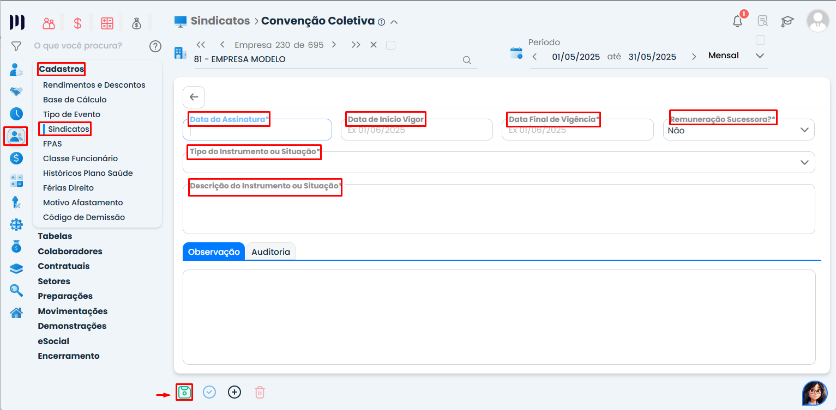
Task: Open Tipo de Evento menu item
Action: pos(71,114)
